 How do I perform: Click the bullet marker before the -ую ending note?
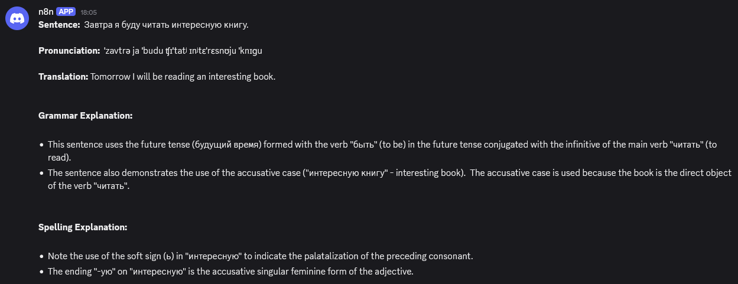41,272
